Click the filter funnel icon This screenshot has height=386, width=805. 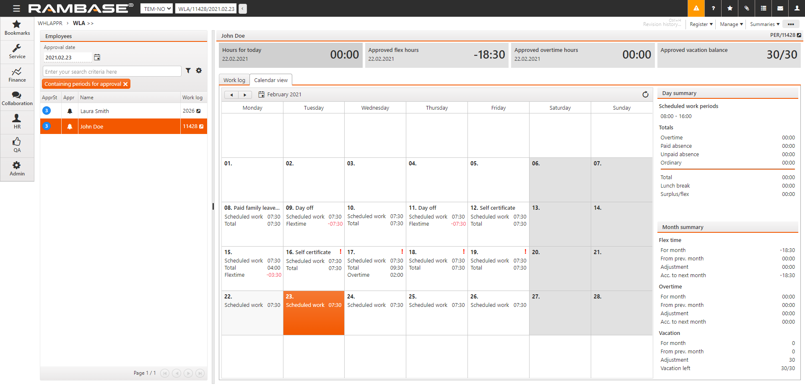188,71
